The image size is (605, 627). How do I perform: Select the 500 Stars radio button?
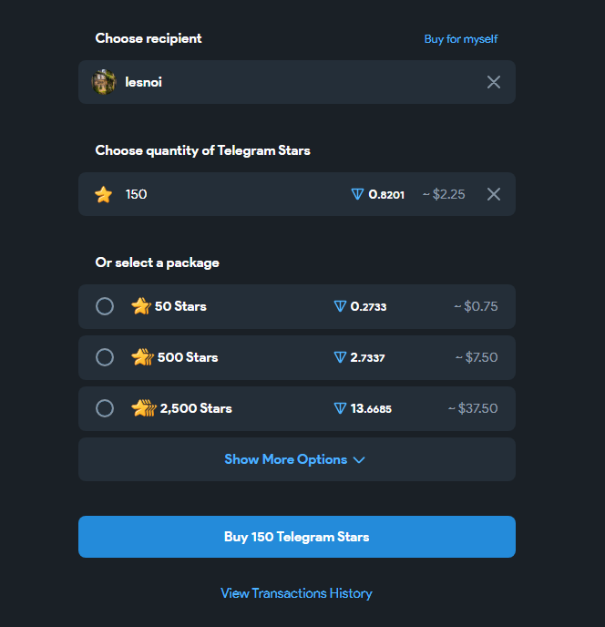pyautogui.click(x=105, y=357)
